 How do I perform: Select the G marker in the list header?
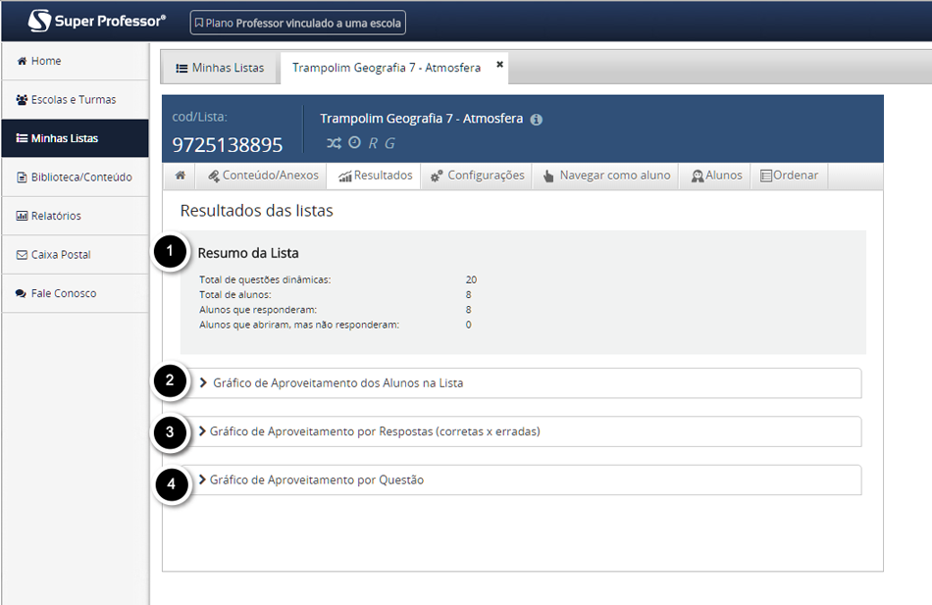pos(389,143)
